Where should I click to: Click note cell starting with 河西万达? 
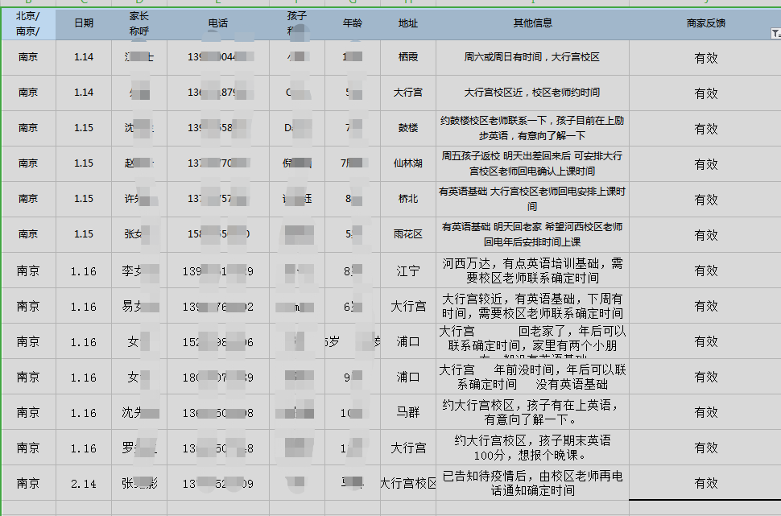coord(532,270)
